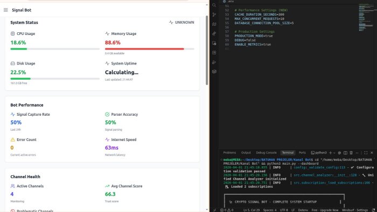Kill terminal with the trash icon

click(351, 153)
